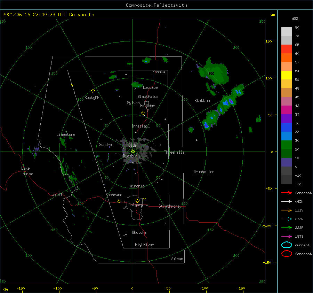Click the ThreeHills label
This screenshot has height=293, width=313.
[174, 152]
